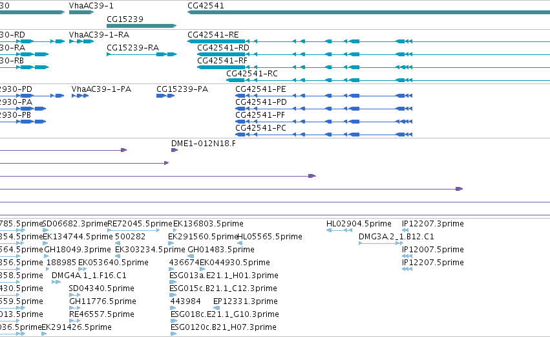Click the CG15239 gene label

pos(125,19)
